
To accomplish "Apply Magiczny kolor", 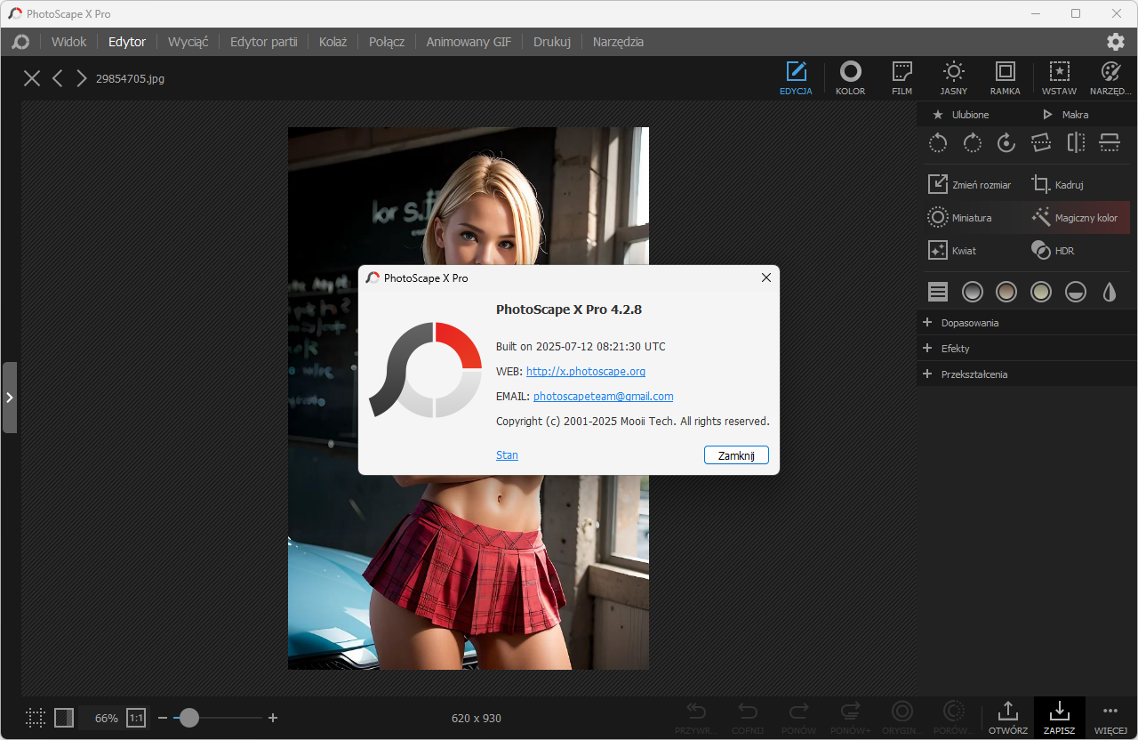I will [1078, 218].
